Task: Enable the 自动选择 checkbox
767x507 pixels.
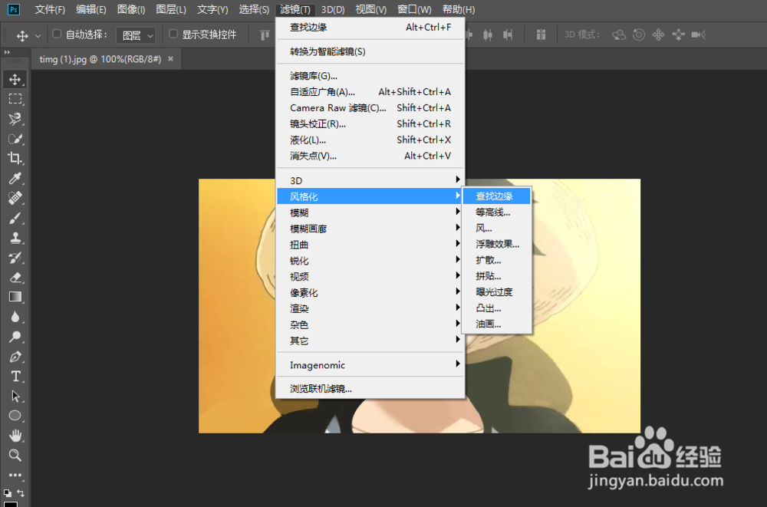Action: click(x=57, y=35)
